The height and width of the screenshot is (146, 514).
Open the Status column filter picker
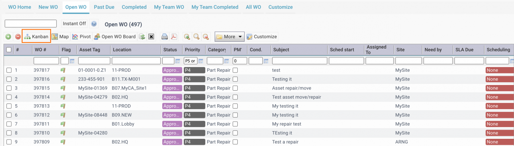tap(177, 61)
